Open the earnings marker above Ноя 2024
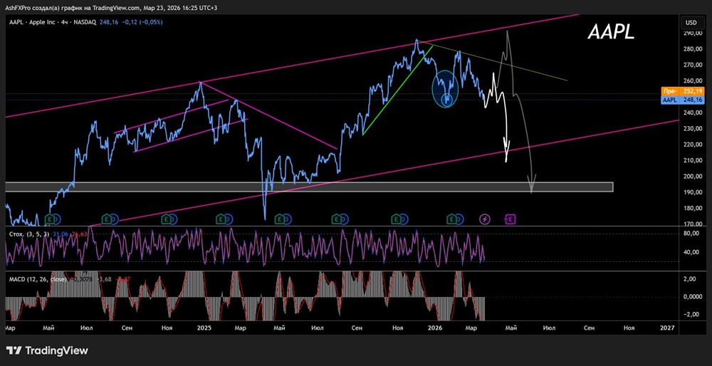Screen dimensions: 712x366 (x=165, y=219)
